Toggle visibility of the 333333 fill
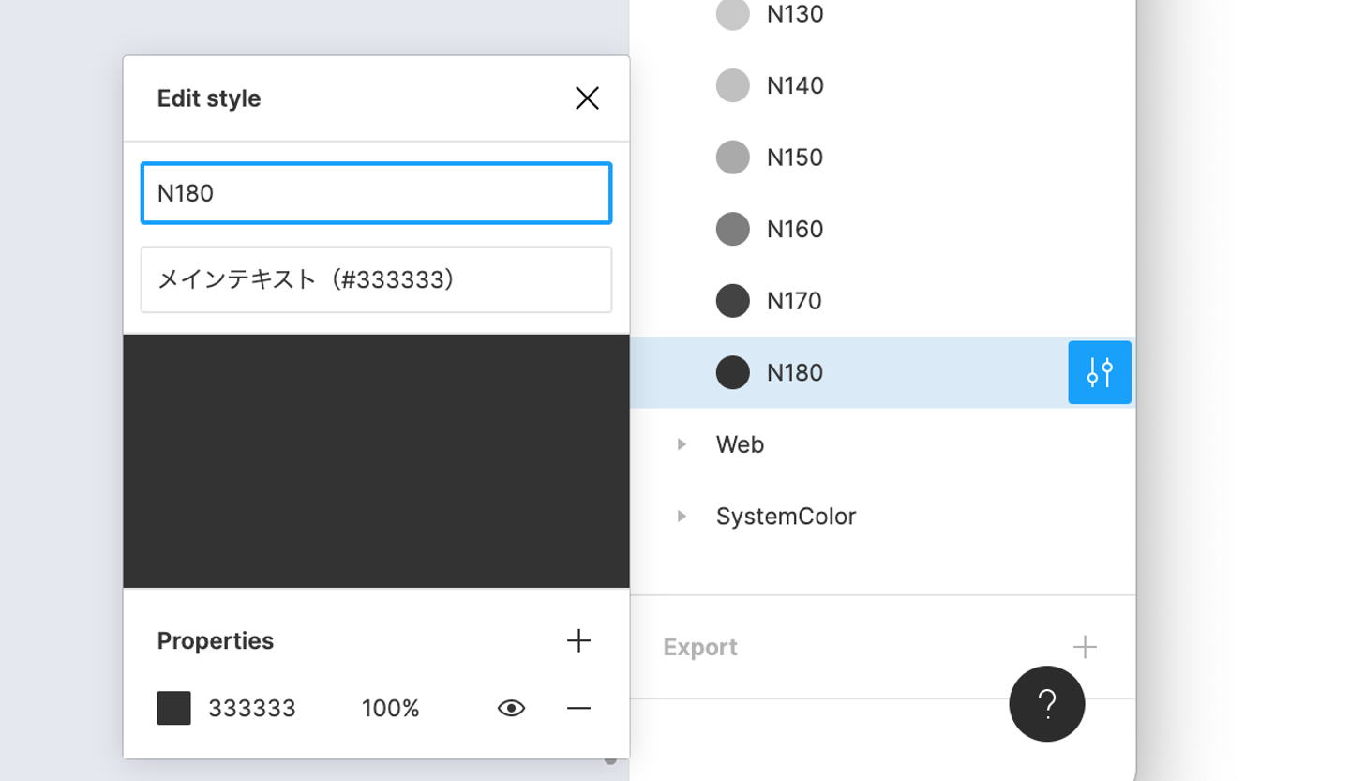 point(511,709)
